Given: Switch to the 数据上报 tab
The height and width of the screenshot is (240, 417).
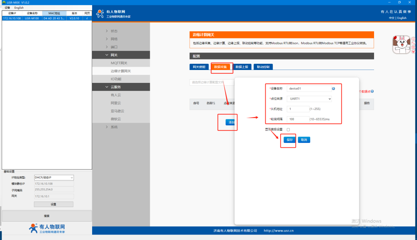Looking at the screenshot, I should point(241,67).
